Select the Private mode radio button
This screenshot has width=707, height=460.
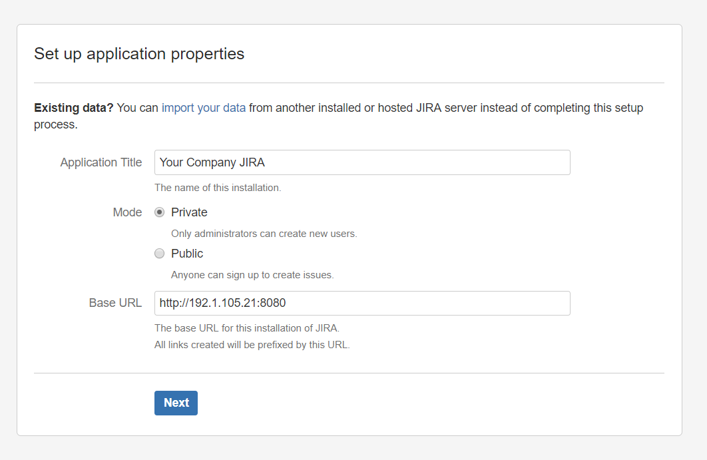[159, 212]
